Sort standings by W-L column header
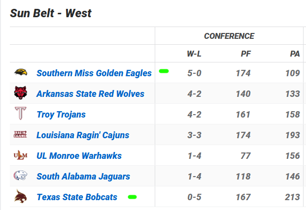Screen dimensions: 306x210 194,54
